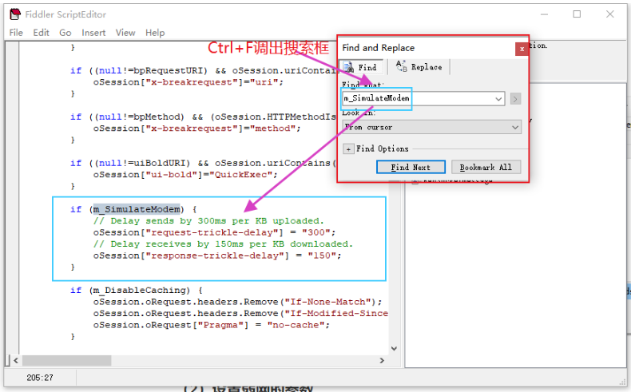631x392 pixels.
Task: Click in the Find what text field
Action: point(417,98)
